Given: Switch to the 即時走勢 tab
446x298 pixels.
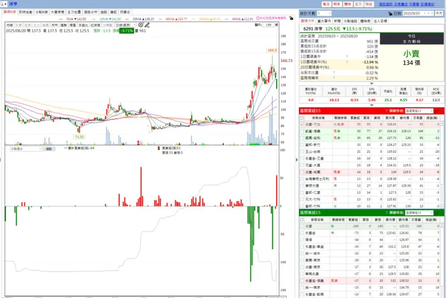Looking at the screenshot, I should point(25,12).
